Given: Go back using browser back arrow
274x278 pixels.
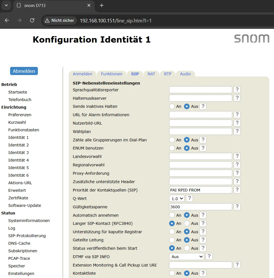Looking at the screenshot, I should [7, 20].
